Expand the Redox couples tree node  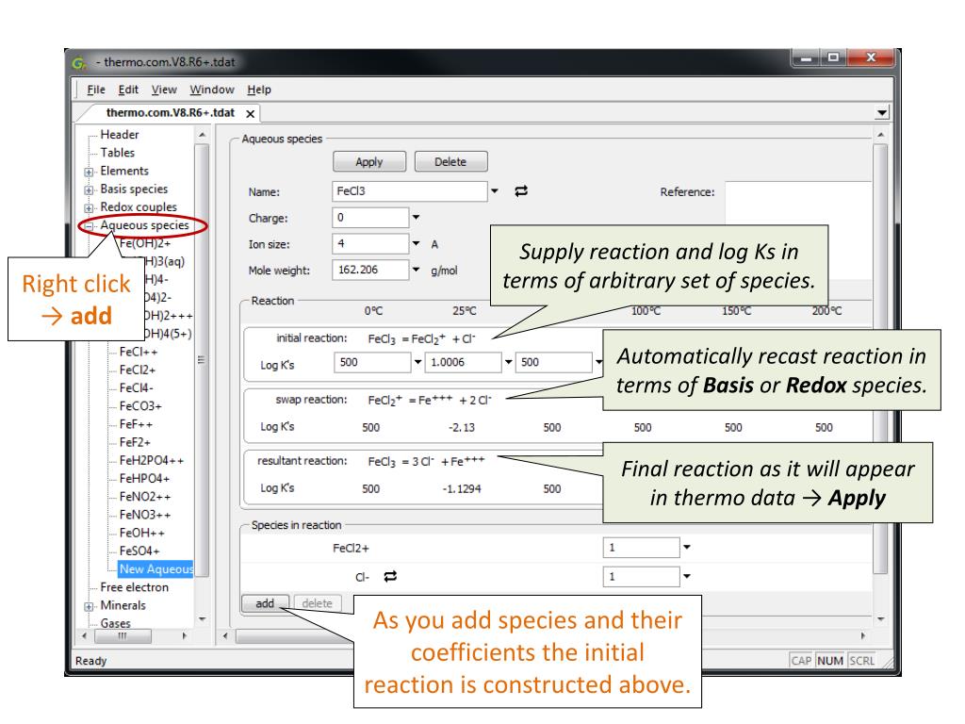point(90,208)
